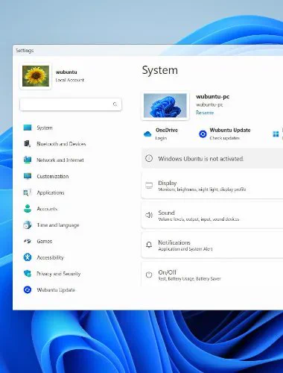Click the Customization monitor icon
This screenshot has height=373, width=283.
coord(28,176)
